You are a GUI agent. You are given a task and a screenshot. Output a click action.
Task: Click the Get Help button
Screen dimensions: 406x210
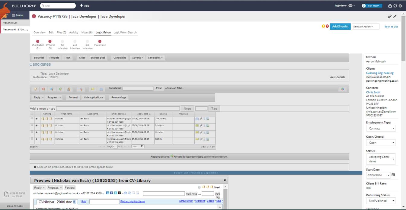(x=372, y=6)
